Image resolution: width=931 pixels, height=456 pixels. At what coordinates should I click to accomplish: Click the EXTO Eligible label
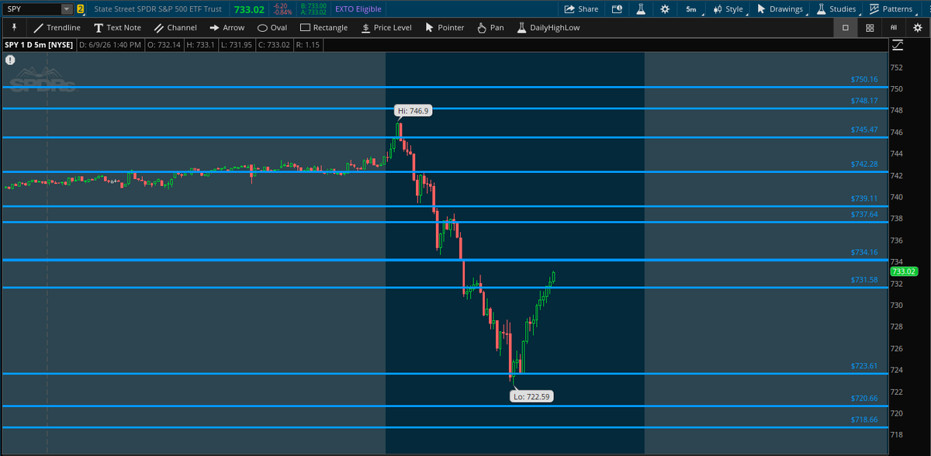[358, 9]
